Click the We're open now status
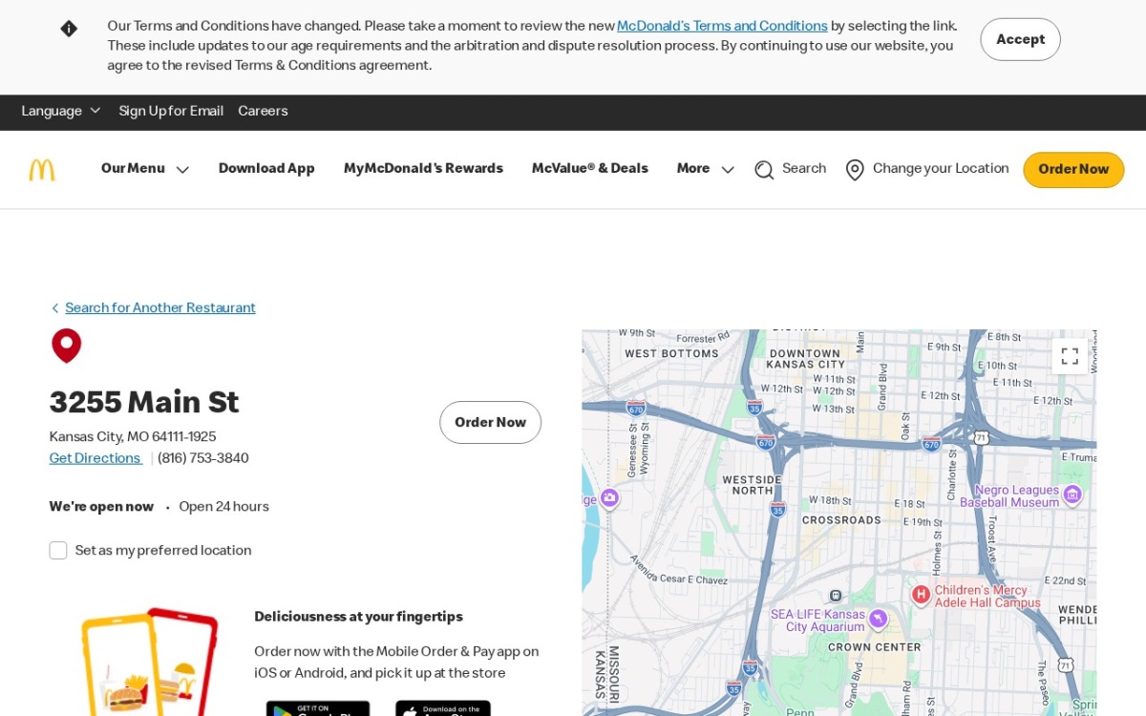Image resolution: width=1146 pixels, height=716 pixels. [x=101, y=507]
